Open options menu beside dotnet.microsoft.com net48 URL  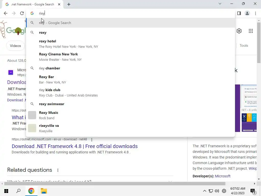[x=92, y=140]
